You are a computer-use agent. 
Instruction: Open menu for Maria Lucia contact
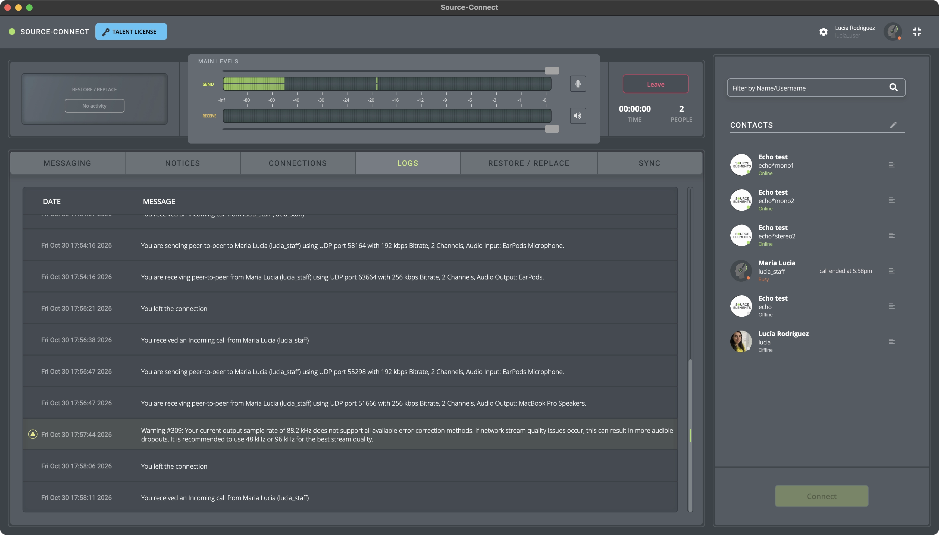891,270
